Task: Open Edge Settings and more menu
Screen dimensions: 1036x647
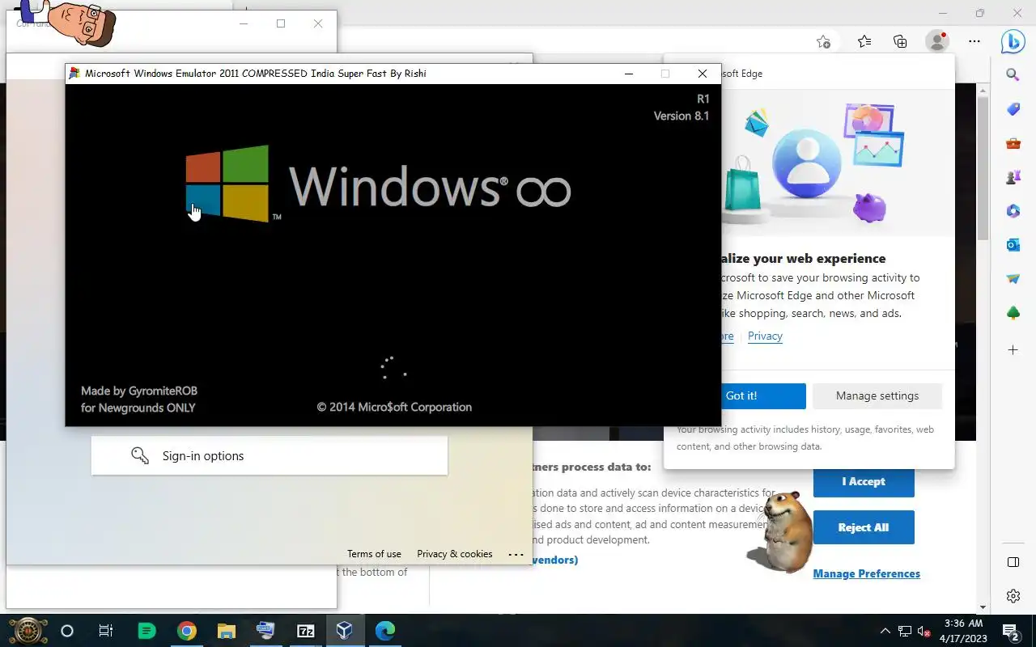Action: 974,41
